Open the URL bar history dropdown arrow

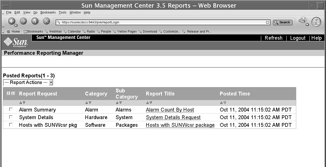click(267, 22)
